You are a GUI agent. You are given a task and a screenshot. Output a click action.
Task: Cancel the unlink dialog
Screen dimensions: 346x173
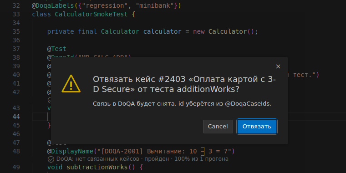pos(218,127)
